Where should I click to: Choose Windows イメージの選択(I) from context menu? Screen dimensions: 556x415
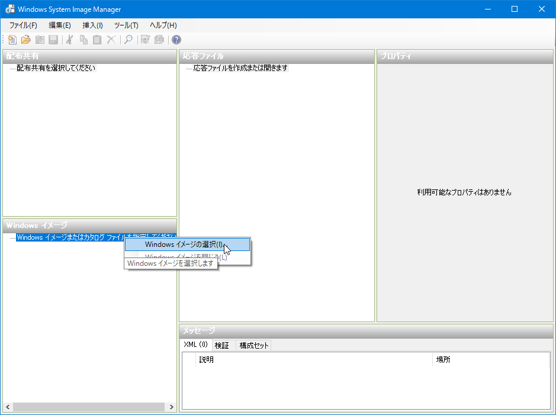187,245
